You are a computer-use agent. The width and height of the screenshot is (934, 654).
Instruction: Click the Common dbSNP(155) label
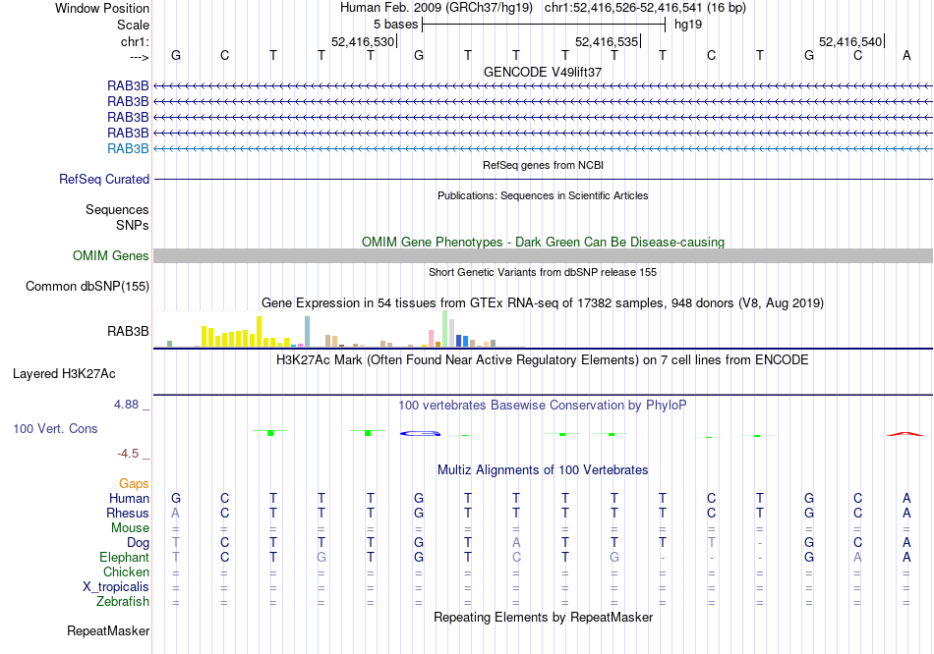(x=88, y=286)
